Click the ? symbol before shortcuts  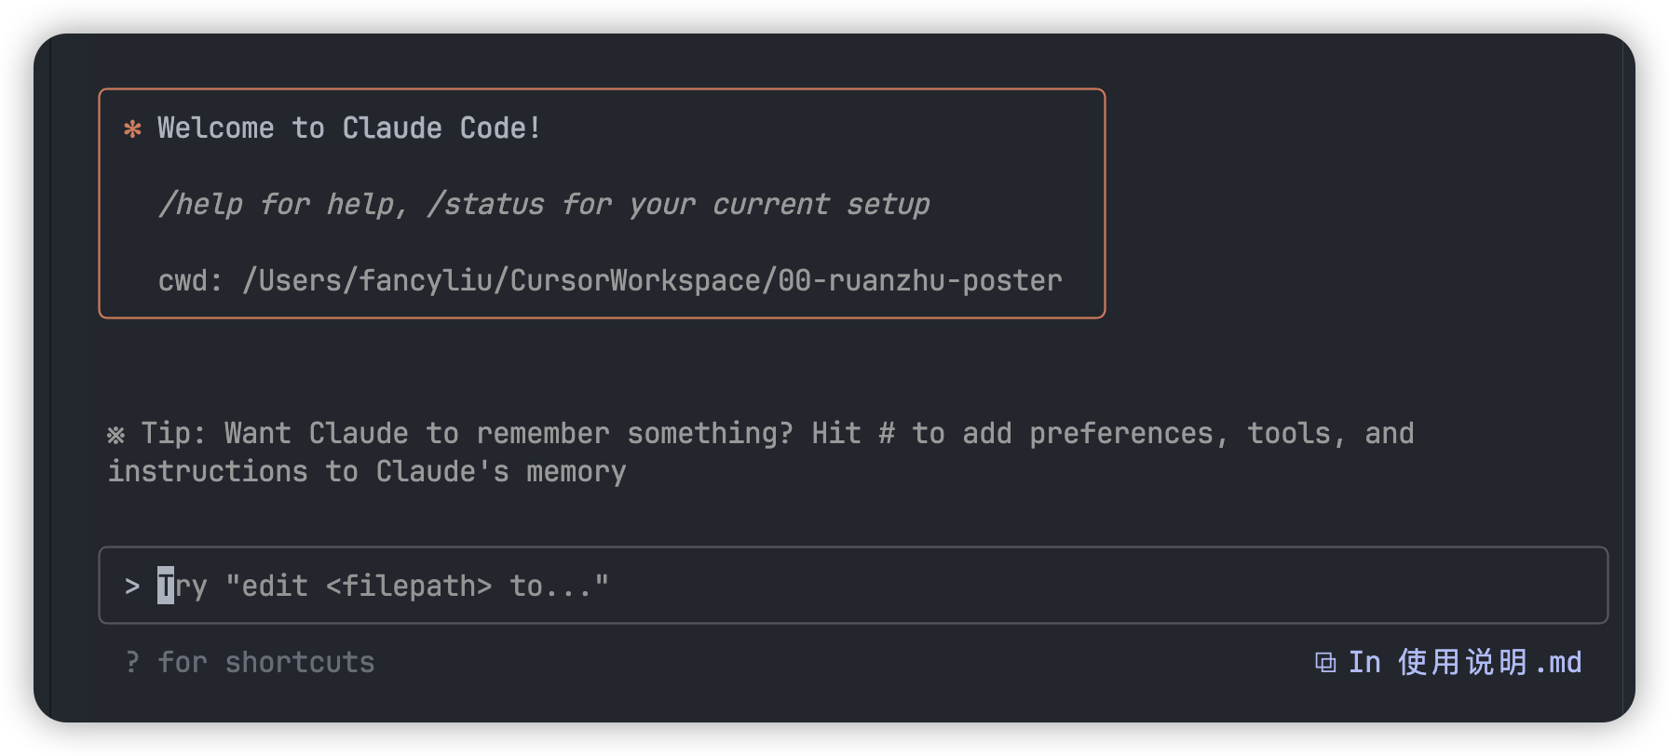click(132, 662)
